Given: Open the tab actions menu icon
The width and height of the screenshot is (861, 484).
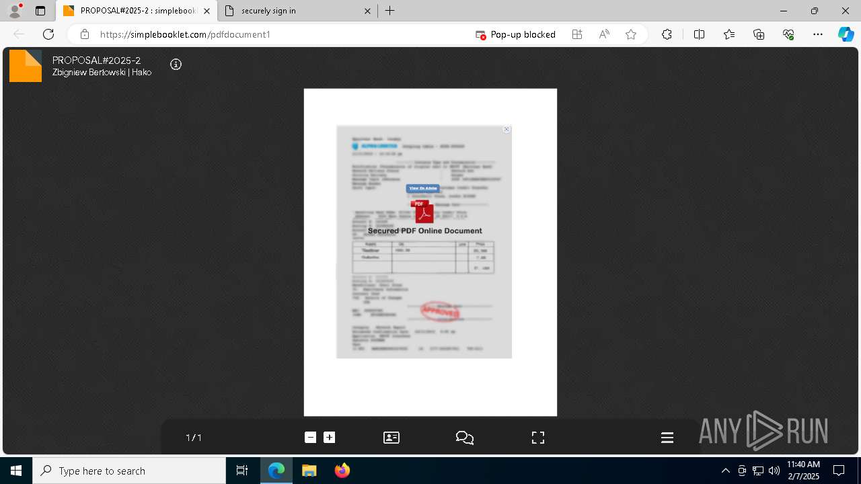Looking at the screenshot, I should click(x=40, y=11).
